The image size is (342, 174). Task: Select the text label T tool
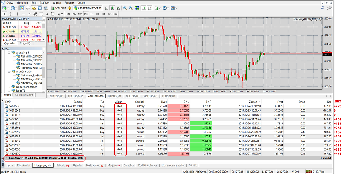pyautogui.click(x=53, y=14)
